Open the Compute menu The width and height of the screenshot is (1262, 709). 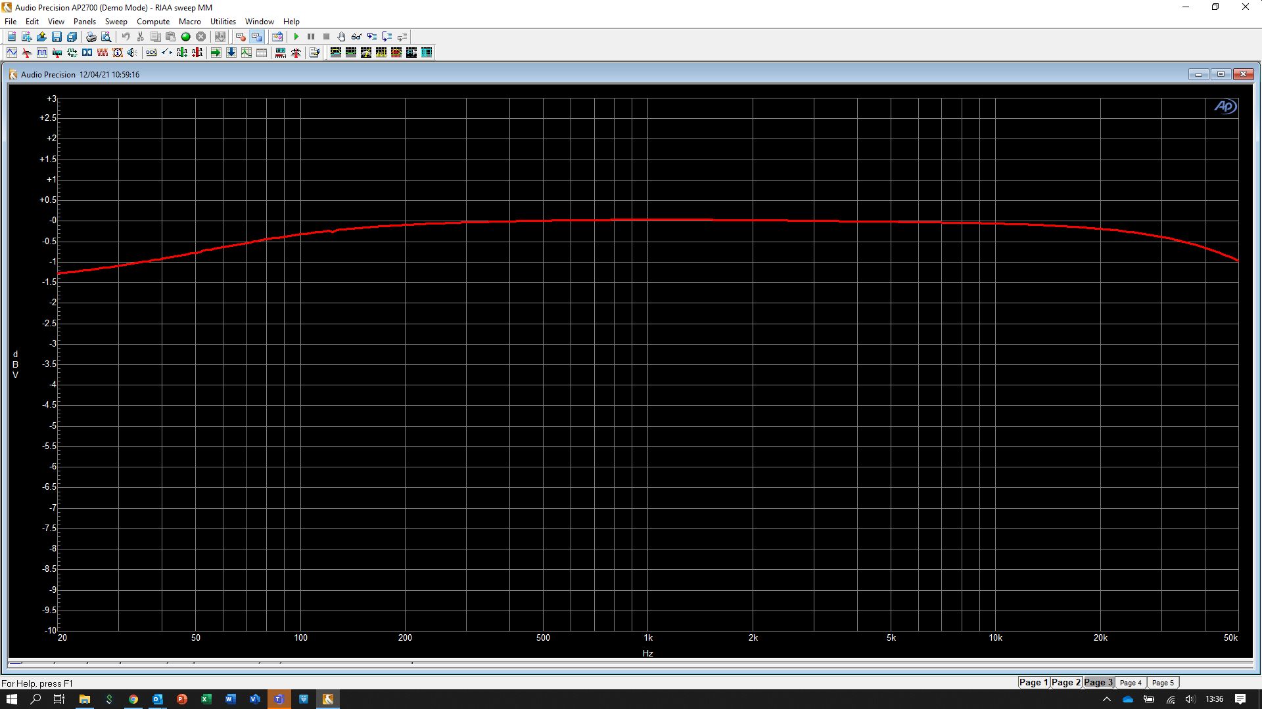pyautogui.click(x=153, y=22)
